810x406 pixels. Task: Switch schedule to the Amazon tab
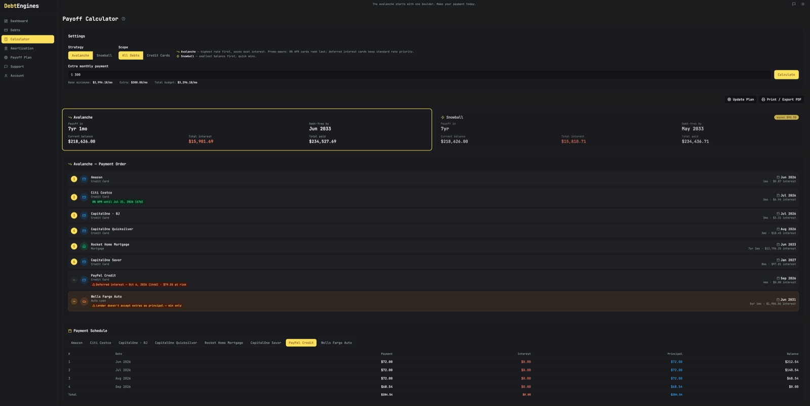tap(76, 343)
